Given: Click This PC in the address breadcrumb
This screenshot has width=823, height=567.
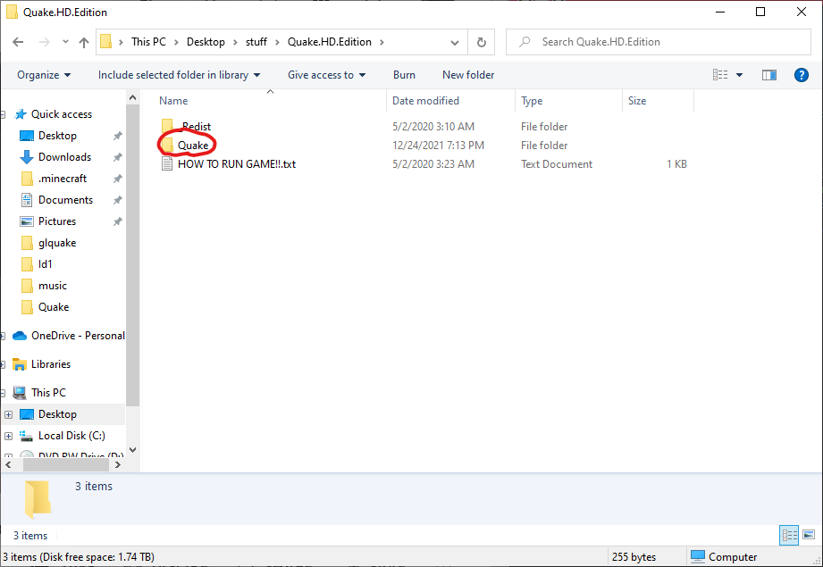Looking at the screenshot, I should click(x=148, y=42).
